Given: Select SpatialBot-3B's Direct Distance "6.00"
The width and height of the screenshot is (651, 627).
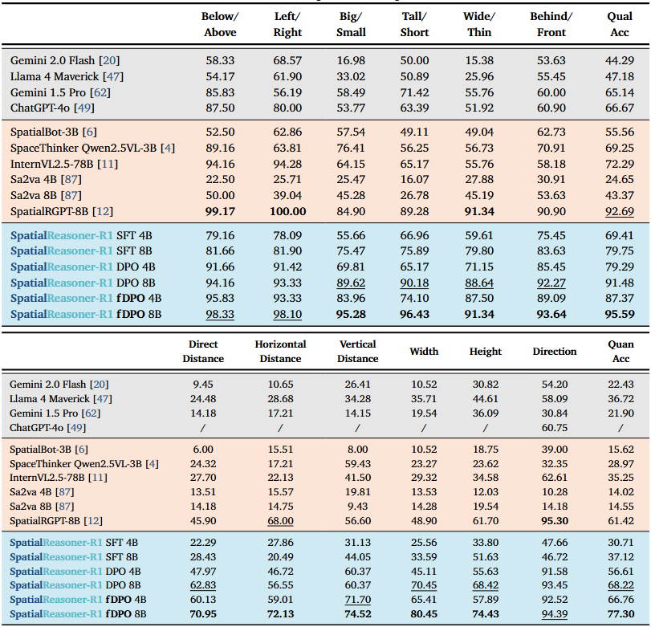Looking at the screenshot, I should (x=203, y=450).
